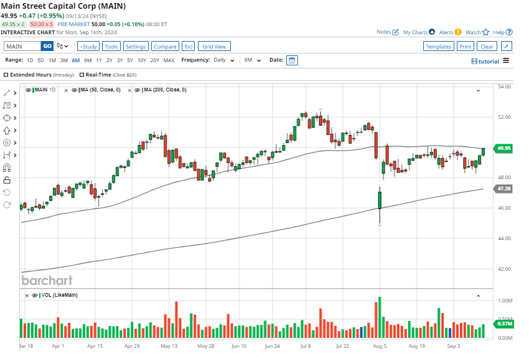Hide the MA (50, Close, 0) line
The height and width of the screenshot is (359, 529).
click(75, 90)
